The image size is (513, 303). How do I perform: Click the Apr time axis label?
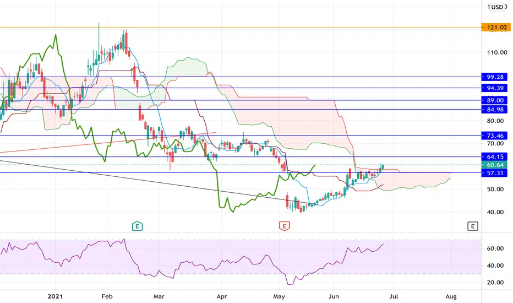[x=221, y=296]
